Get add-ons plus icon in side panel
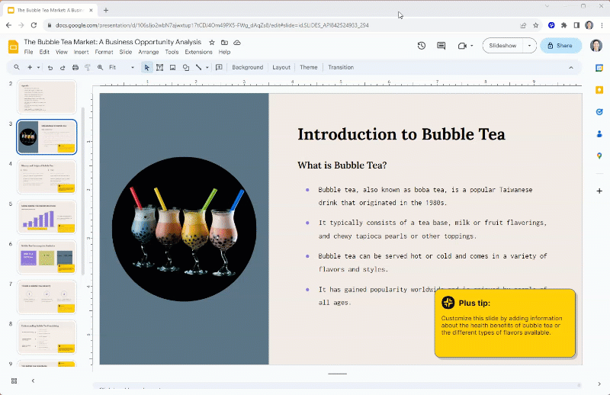Image resolution: width=610 pixels, height=395 pixels. pos(599,191)
